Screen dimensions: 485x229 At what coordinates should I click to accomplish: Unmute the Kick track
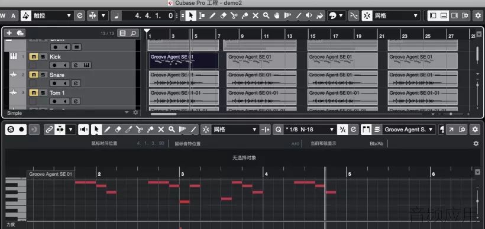tap(34, 57)
